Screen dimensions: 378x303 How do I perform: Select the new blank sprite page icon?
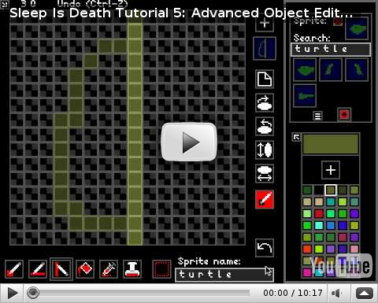265,79
